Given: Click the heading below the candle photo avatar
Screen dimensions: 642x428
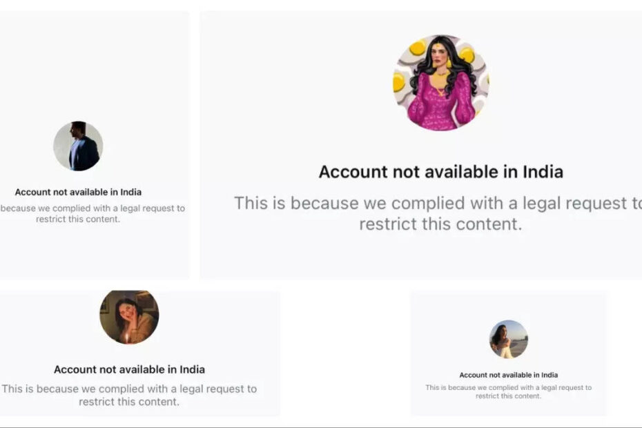Looking at the screenshot, I should coord(129,369).
